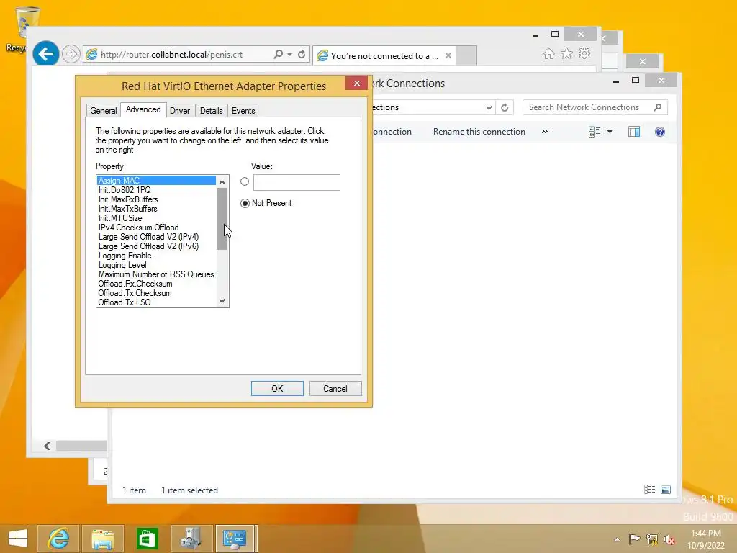This screenshot has width=737, height=553.
Task: Show hidden tray icons arrow
Action: point(617,539)
